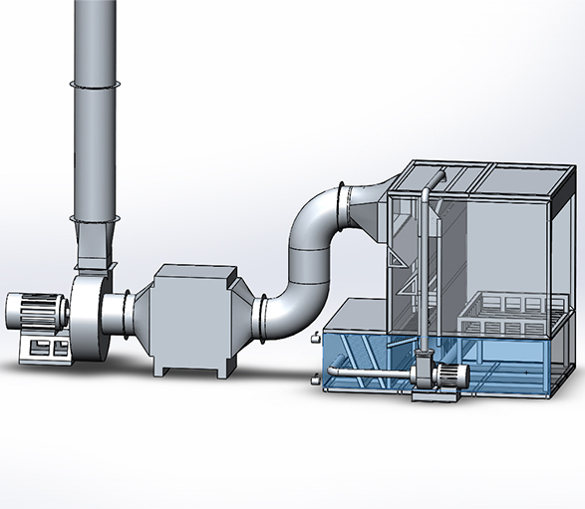This screenshot has height=509, width=585.
Task: Click the rectangular filter box body
Action: point(194,322)
